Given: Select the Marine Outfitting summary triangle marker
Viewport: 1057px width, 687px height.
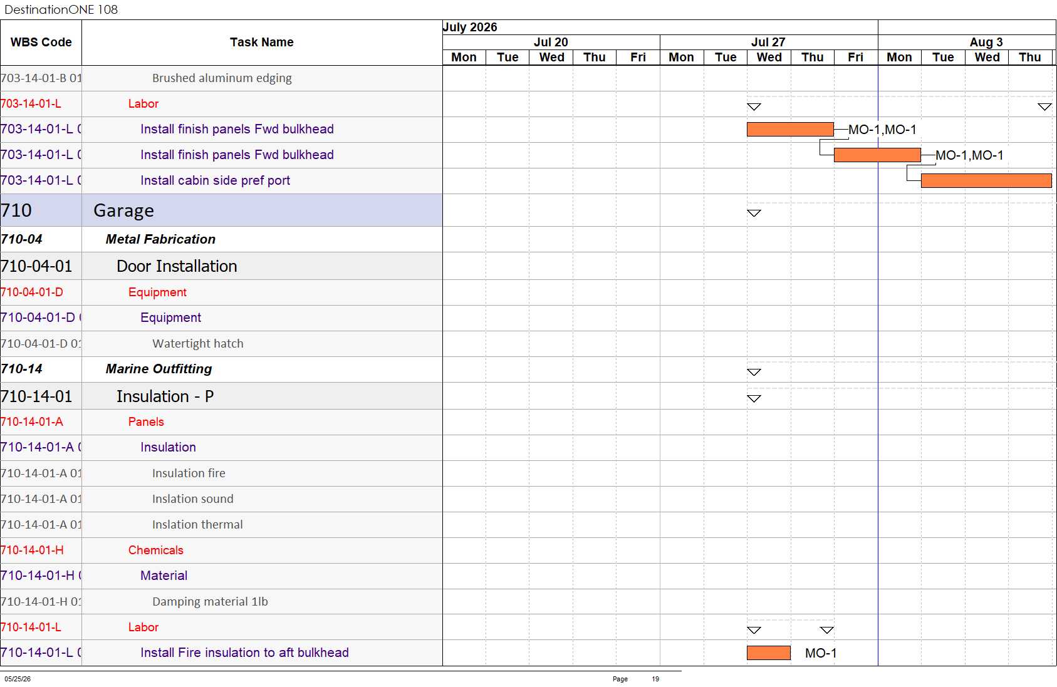Looking at the screenshot, I should point(754,372).
